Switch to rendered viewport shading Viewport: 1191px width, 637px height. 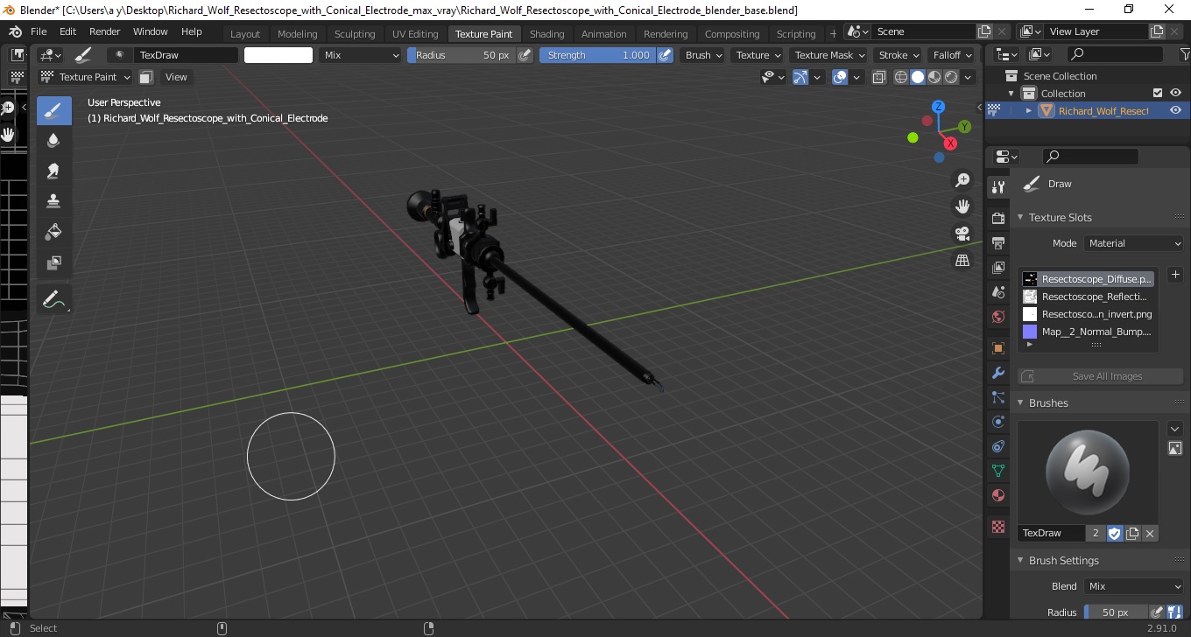[x=951, y=77]
